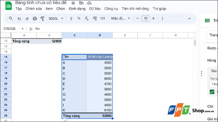Click the pivot table editor icon
The width and height of the screenshot is (218, 122).
click(x=207, y=21)
